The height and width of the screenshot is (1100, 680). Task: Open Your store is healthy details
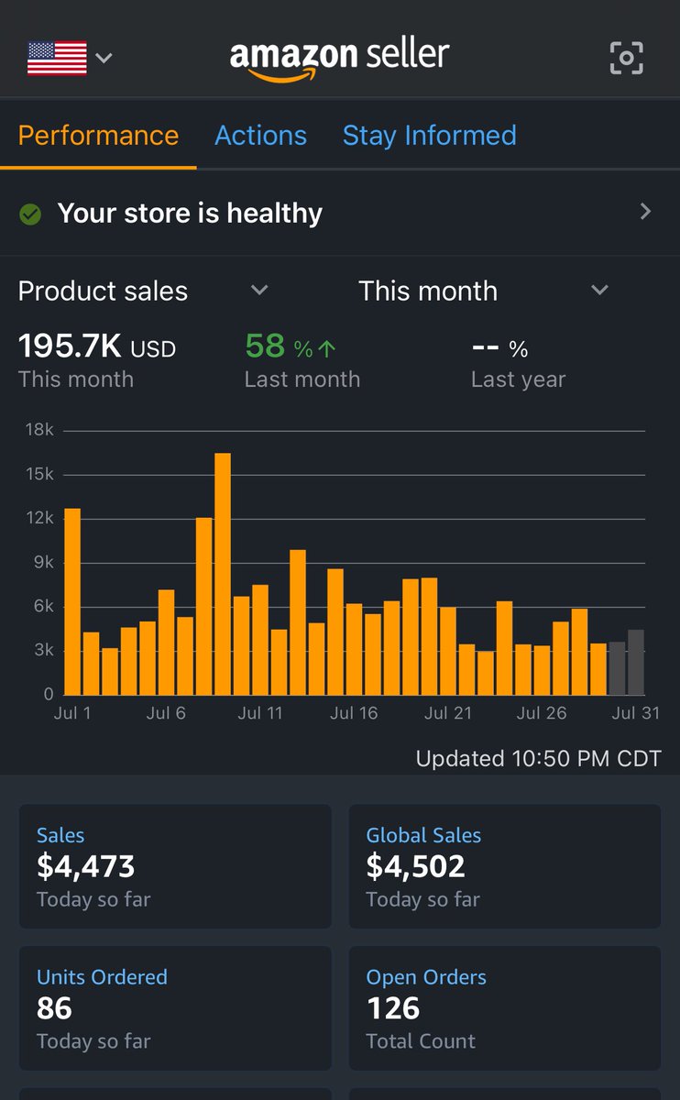(x=340, y=214)
